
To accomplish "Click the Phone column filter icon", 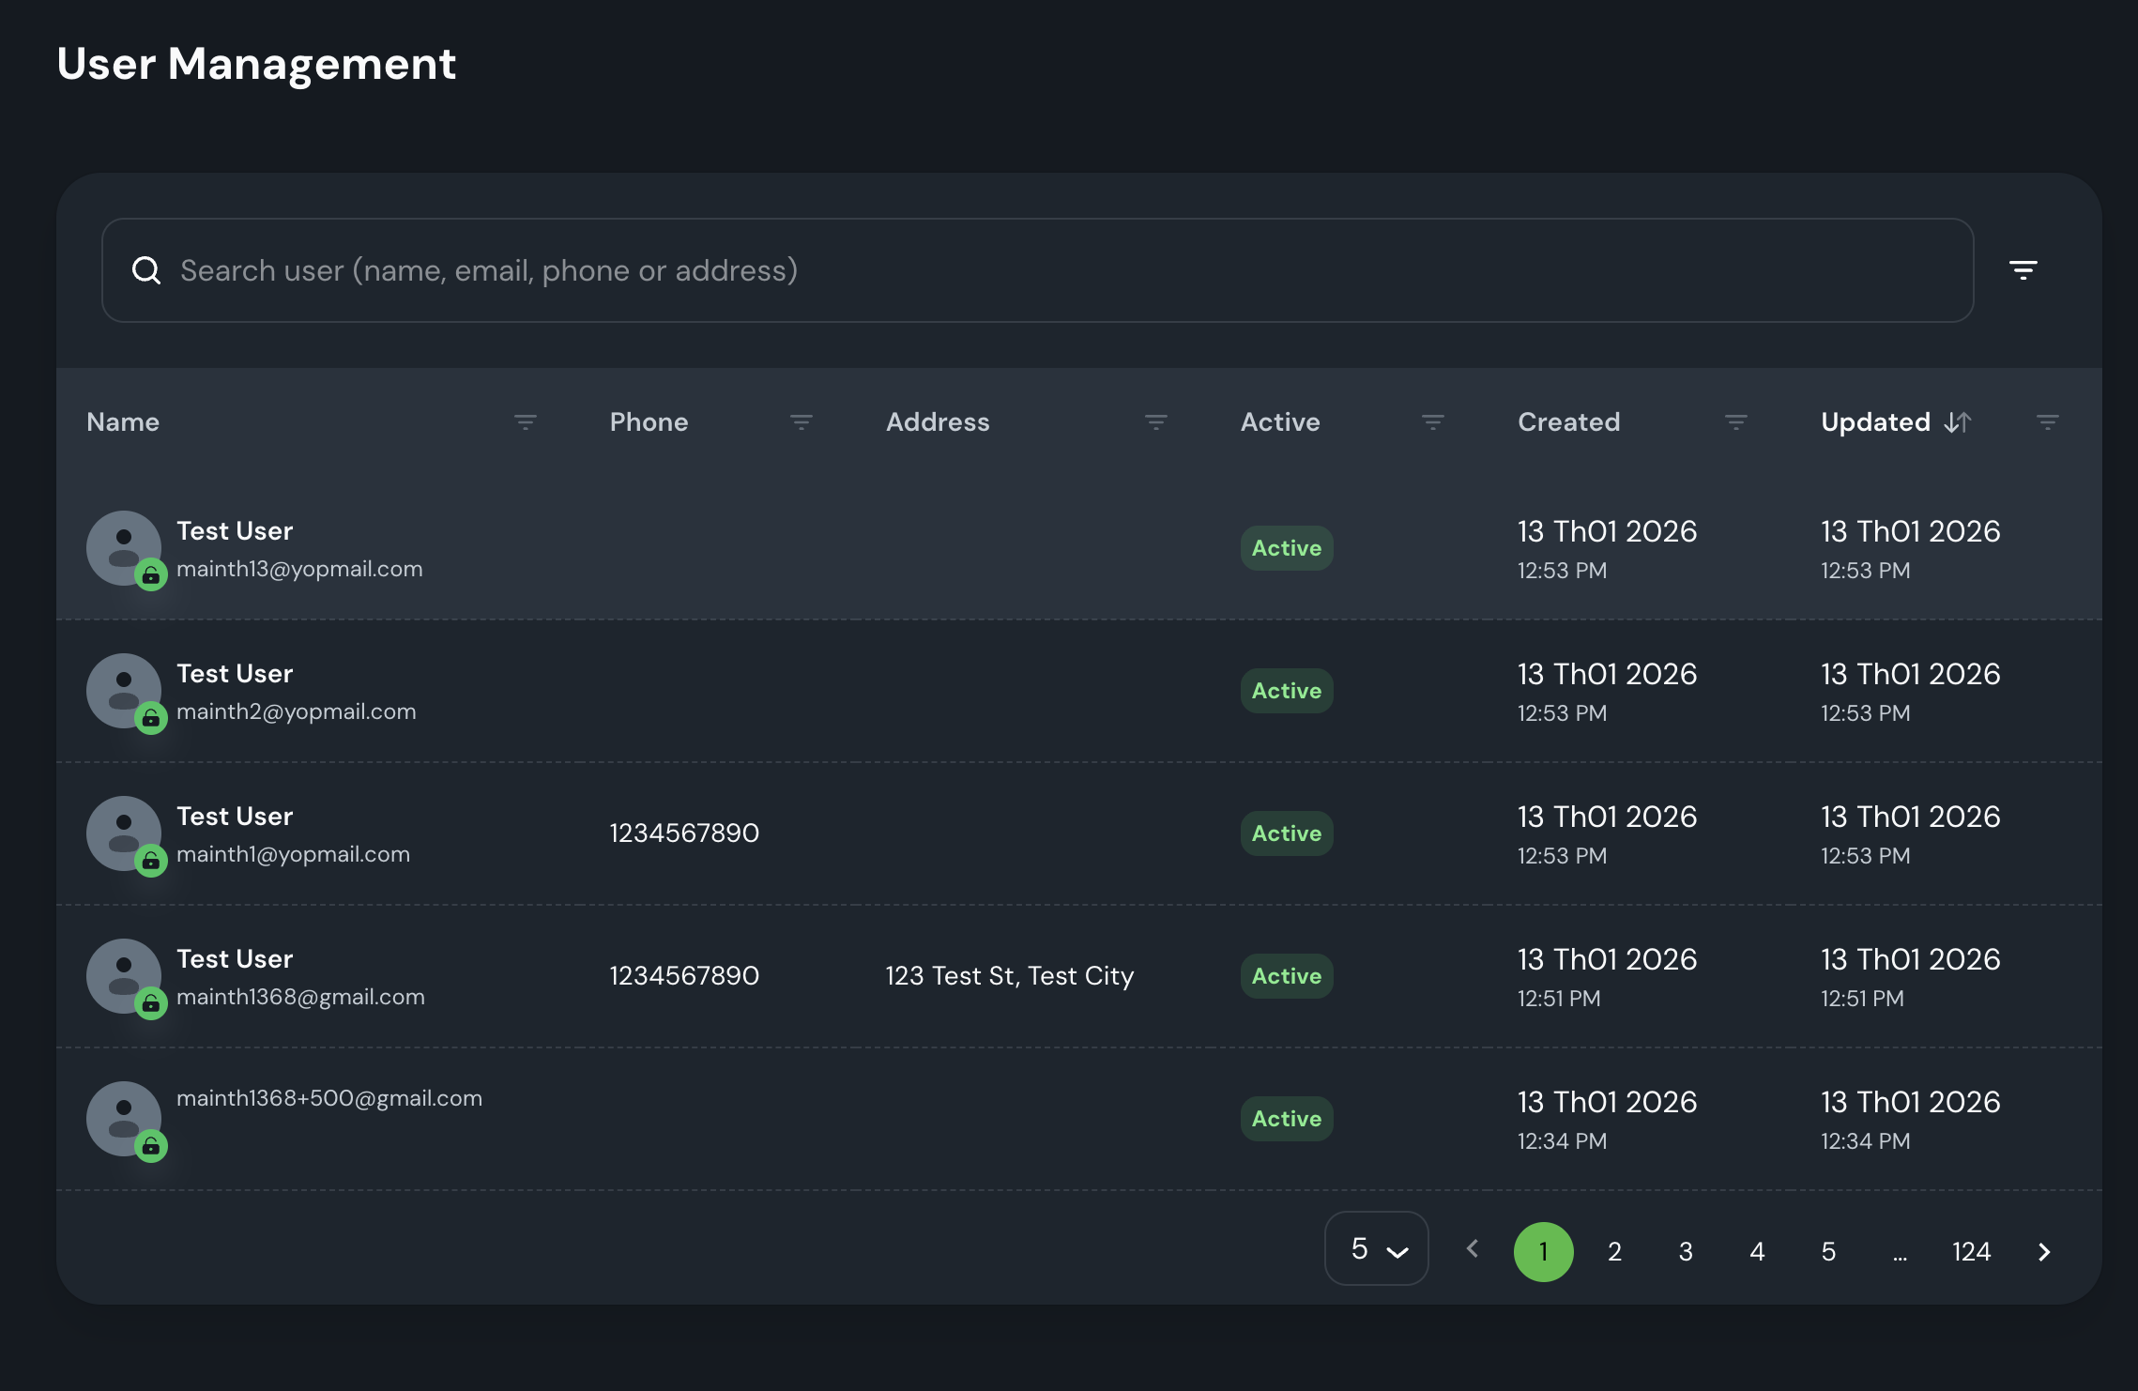I will click(x=801, y=422).
